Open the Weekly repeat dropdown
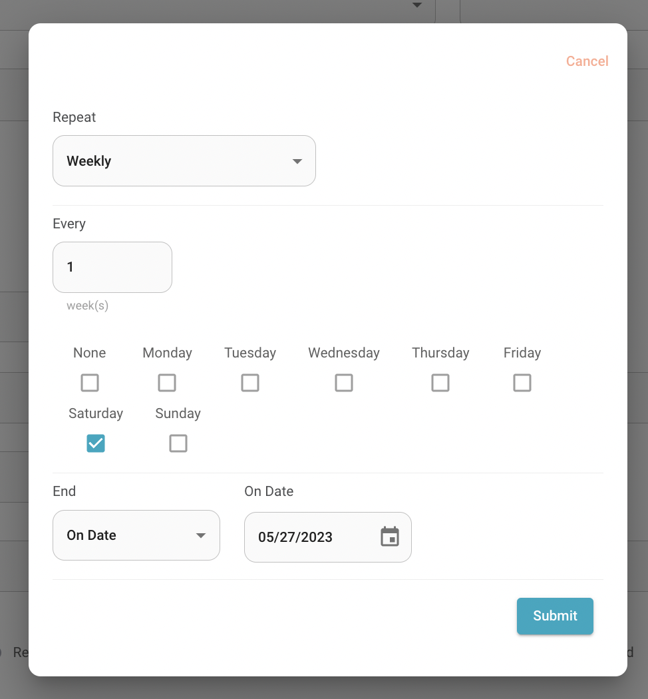648x699 pixels. pos(184,161)
